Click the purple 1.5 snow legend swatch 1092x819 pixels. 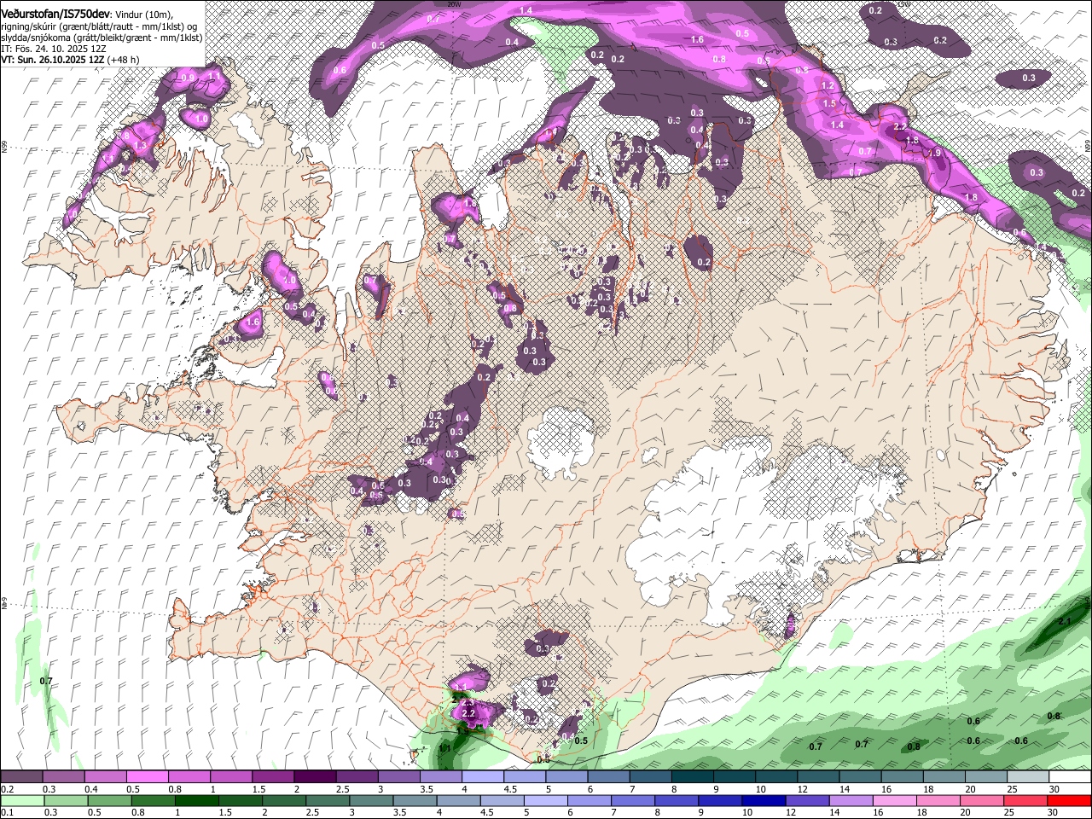tap(273, 777)
